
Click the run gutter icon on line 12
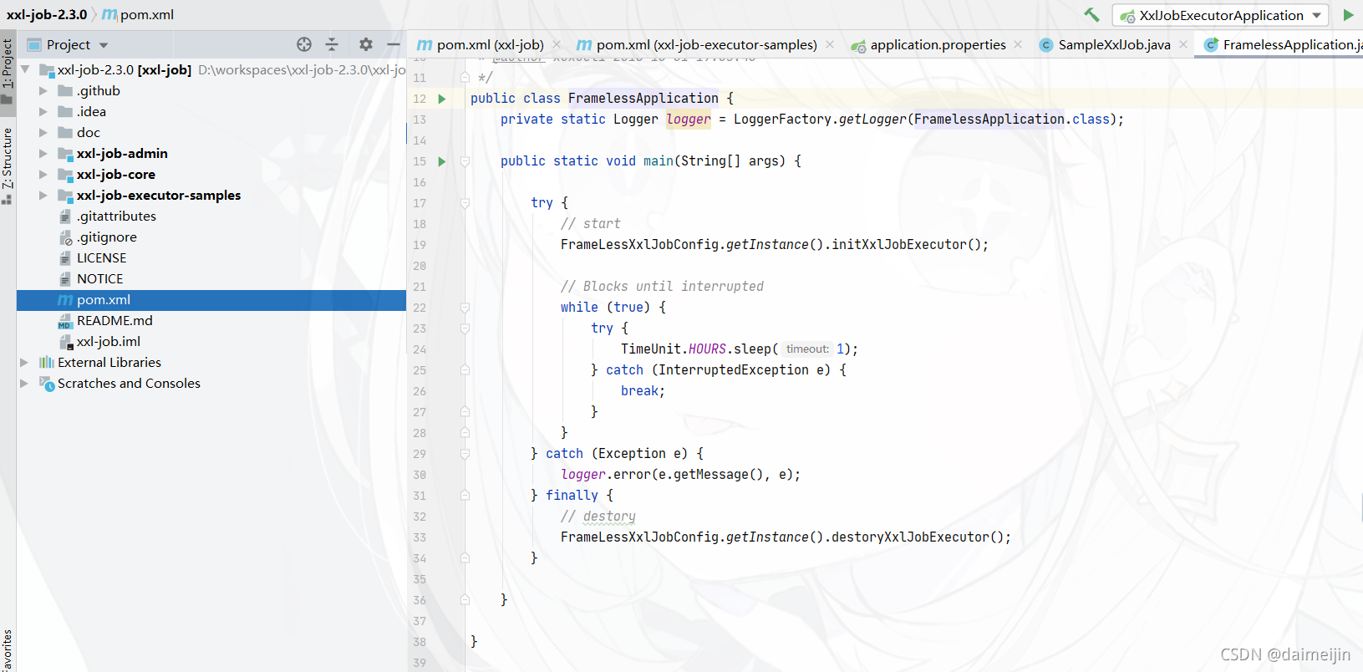coord(442,99)
